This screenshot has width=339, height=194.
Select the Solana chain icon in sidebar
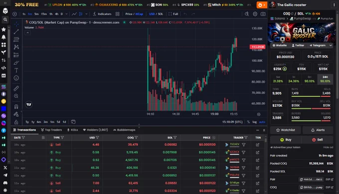[x=3, y=87]
